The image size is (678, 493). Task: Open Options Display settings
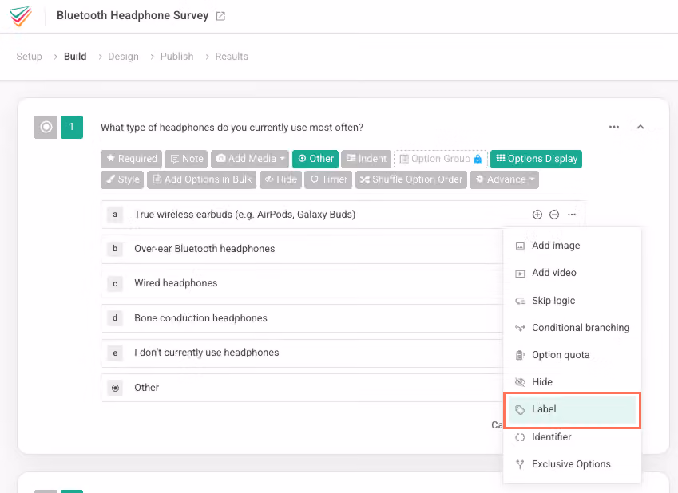tap(536, 159)
